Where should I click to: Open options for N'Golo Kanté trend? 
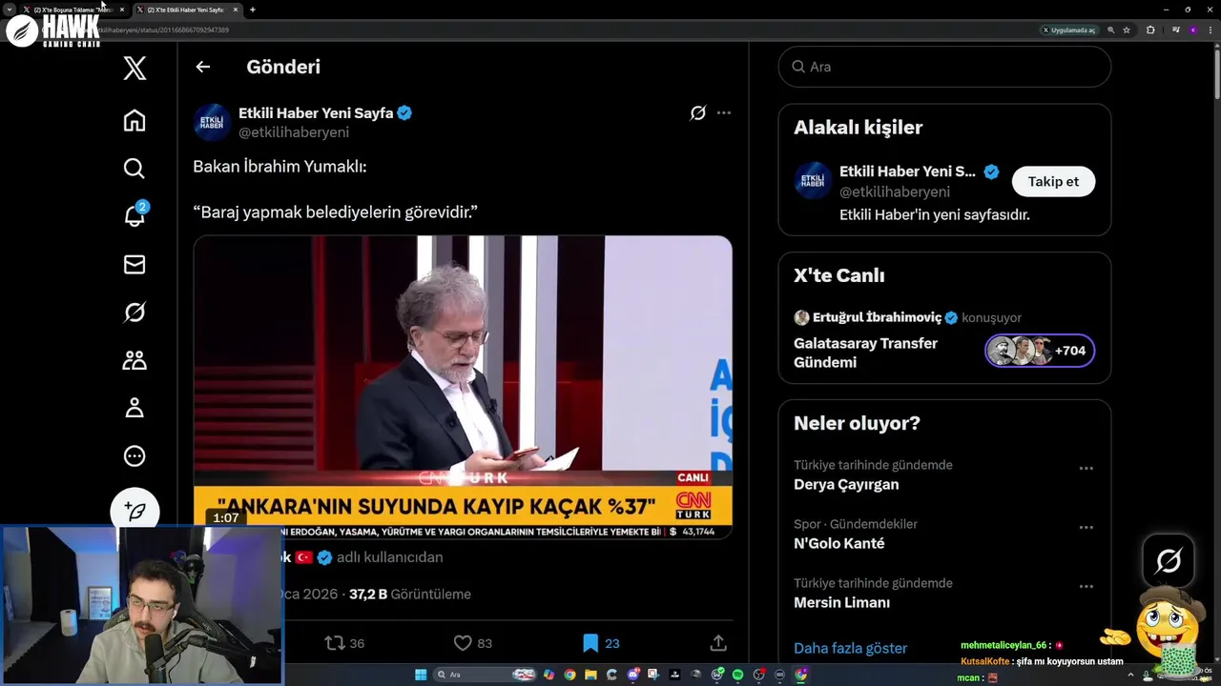click(1086, 528)
